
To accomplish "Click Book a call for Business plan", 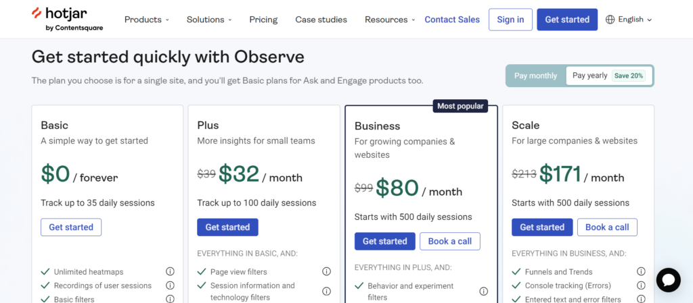I will point(449,242).
